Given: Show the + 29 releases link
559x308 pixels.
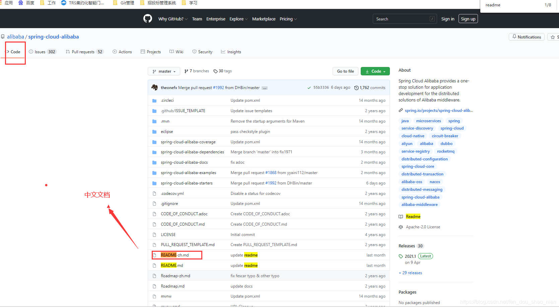Looking at the screenshot, I should click(410, 273).
